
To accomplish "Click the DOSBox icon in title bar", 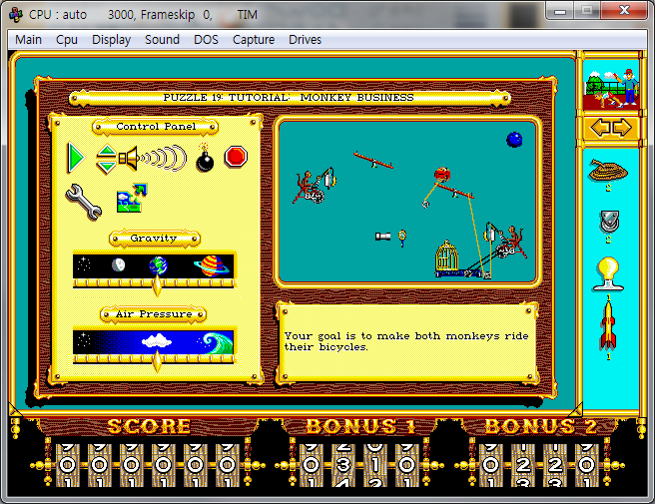I will coord(16,15).
